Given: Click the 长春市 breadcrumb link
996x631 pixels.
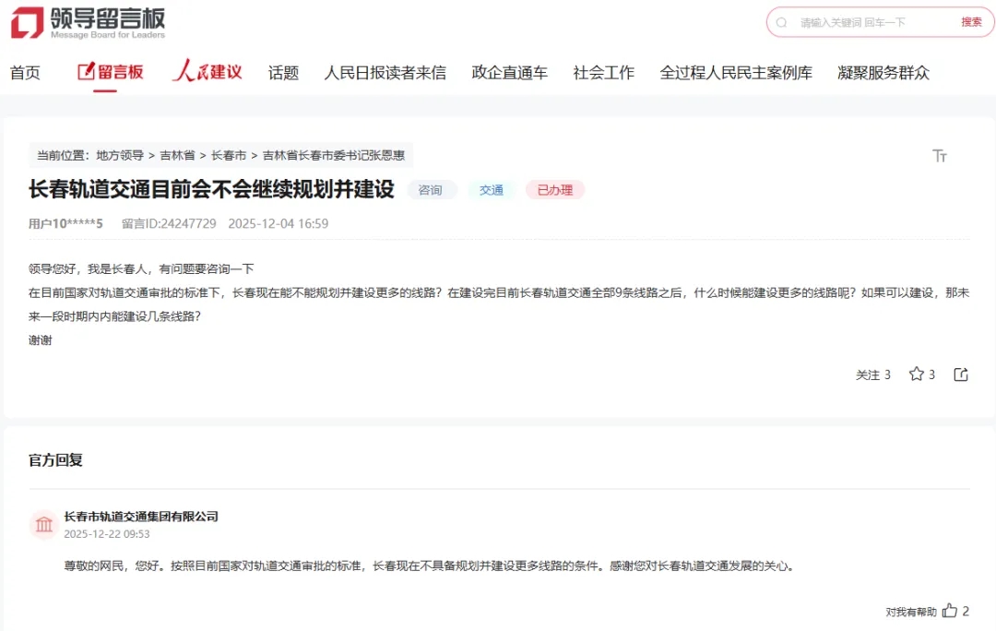Looking at the screenshot, I should [x=229, y=155].
